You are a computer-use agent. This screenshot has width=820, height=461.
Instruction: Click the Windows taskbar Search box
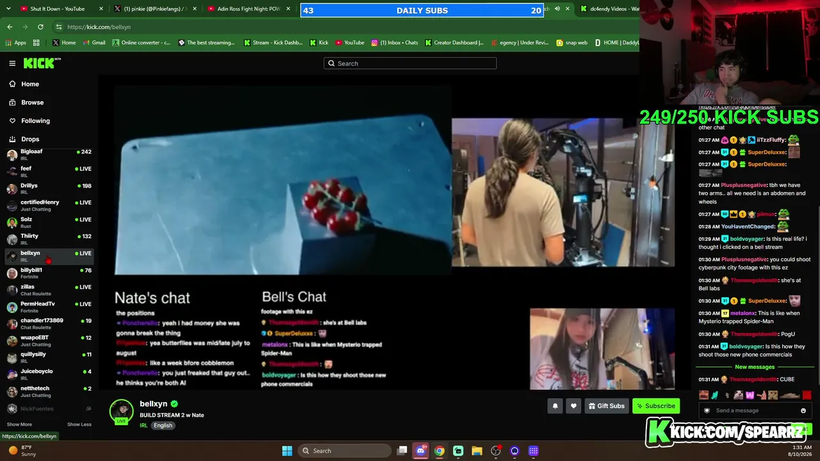pos(344,451)
